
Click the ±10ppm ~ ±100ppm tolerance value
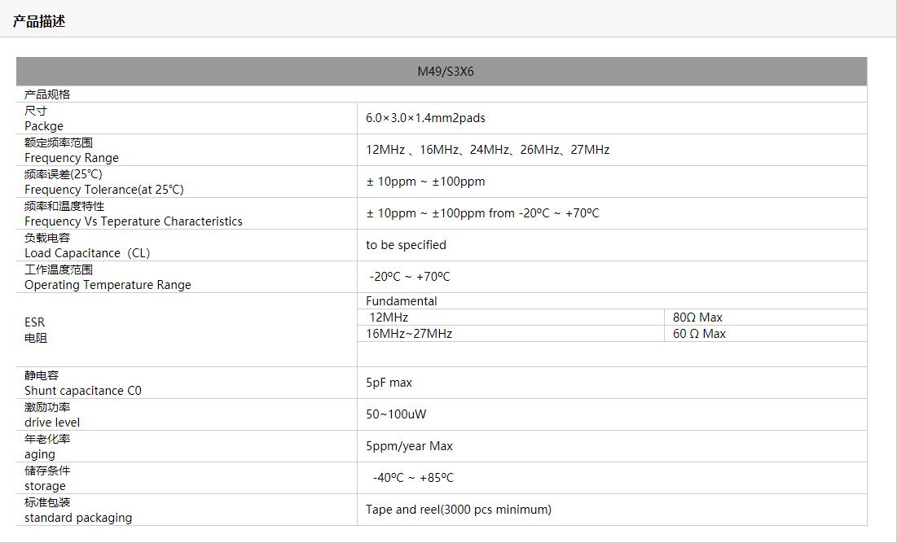coord(425,182)
